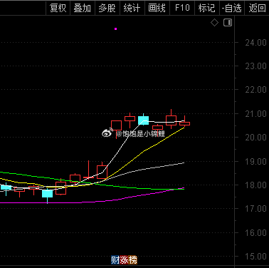Click the 21.00 price axis label
This screenshot has height=268, width=269.
255,114
